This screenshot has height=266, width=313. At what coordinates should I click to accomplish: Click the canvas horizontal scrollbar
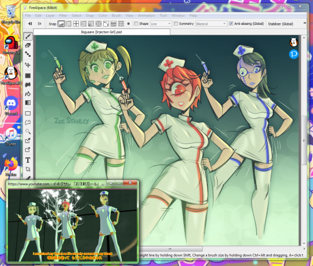[x=170, y=249]
